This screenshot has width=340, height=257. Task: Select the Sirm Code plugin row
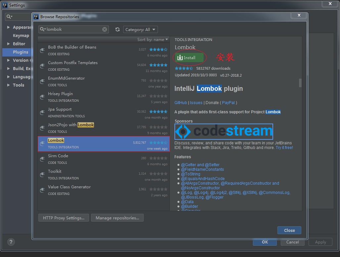103,160
